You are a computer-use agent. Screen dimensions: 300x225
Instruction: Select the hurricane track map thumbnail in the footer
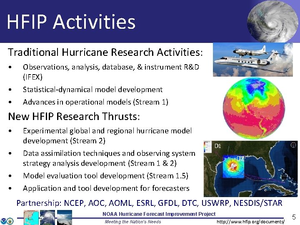[31, 217]
